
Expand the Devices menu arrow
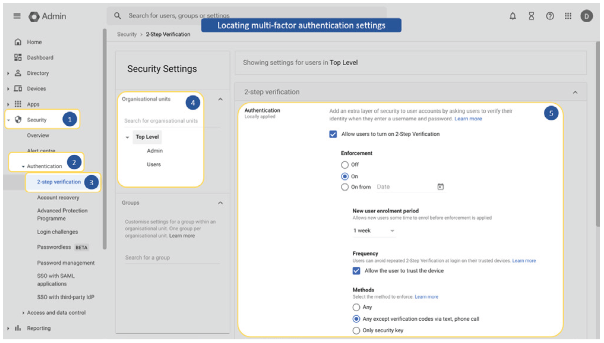(x=8, y=89)
